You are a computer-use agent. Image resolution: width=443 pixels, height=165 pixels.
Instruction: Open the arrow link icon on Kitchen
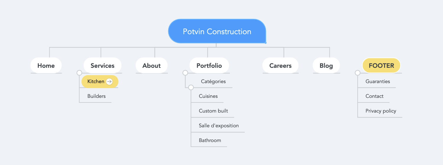[109, 82]
